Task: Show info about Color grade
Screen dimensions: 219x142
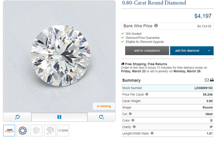Action: point(133,120)
